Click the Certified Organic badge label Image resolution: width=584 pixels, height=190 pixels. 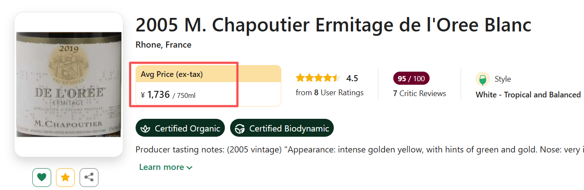click(x=187, y=128)
